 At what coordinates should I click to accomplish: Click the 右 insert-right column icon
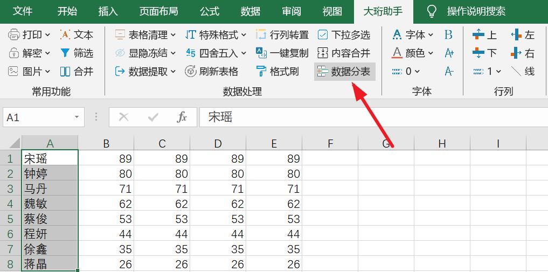tap(516, 53)
